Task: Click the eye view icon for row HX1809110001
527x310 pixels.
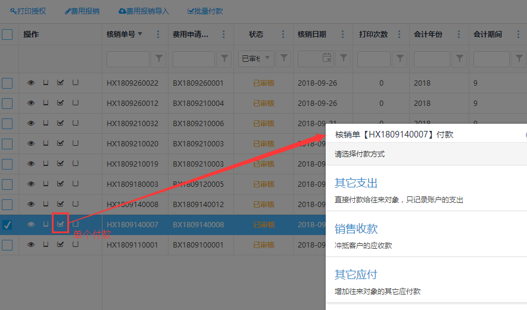Action: [31, 245]
